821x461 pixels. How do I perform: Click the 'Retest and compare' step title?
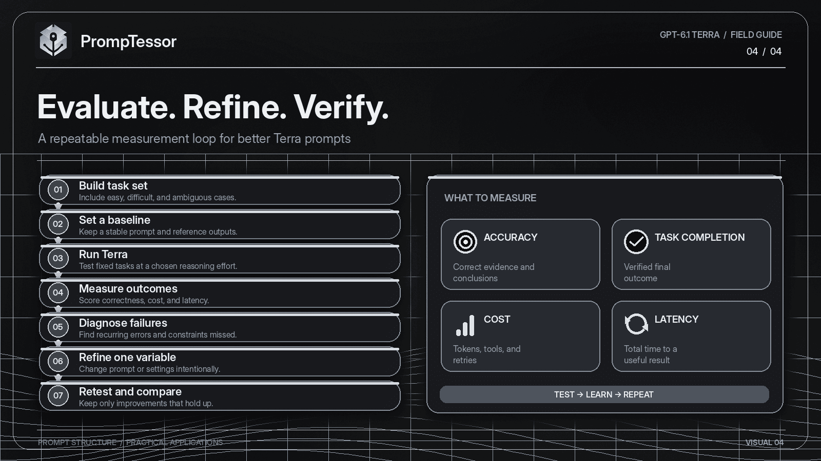pyautogui.click(x=130, y=391)
